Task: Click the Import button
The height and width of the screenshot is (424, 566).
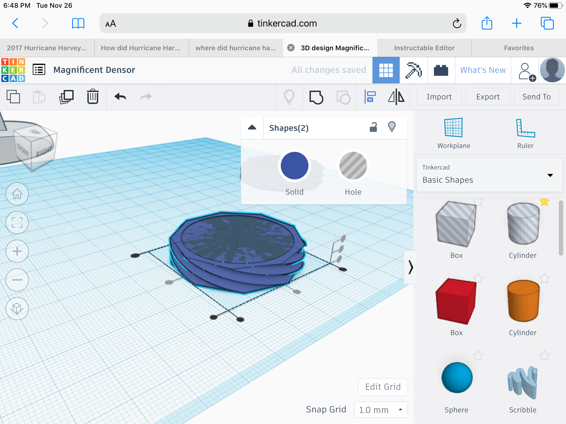Action: 439,97
